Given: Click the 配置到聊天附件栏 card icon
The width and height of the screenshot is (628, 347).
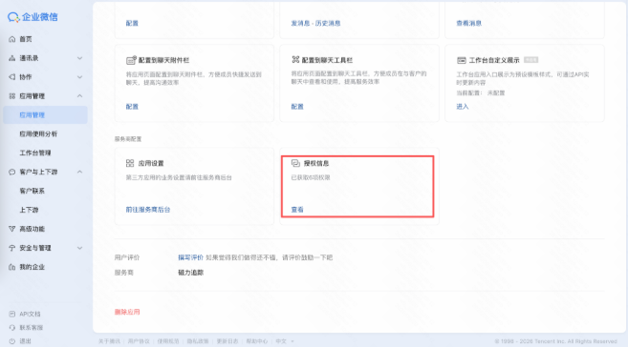Looking at the screenshot, I should [x=131, y=60].
